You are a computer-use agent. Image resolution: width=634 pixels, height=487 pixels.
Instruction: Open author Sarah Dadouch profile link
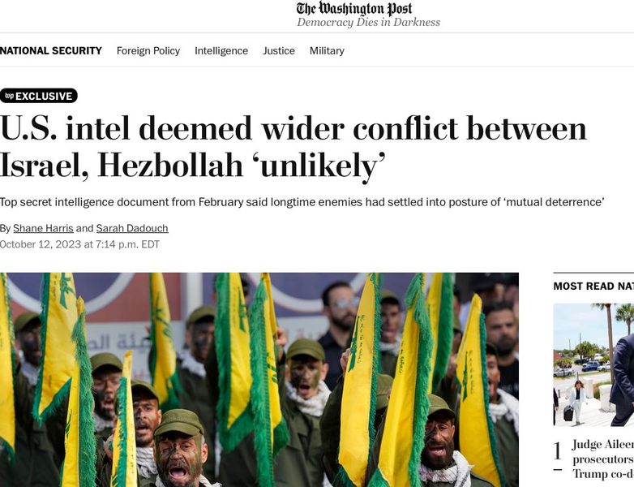[x=132, y=228]
